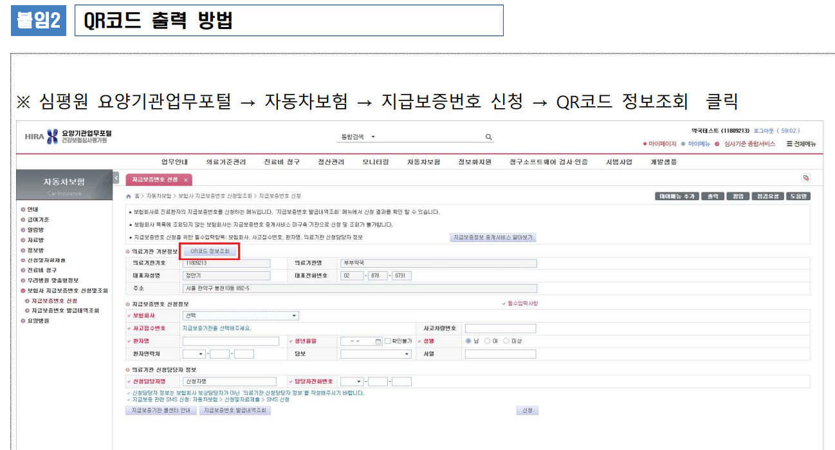The width and height of the screenshot is (835, 450).
Task: Open the 보험회사 선택 dropdown
Action: click(241, 315)
